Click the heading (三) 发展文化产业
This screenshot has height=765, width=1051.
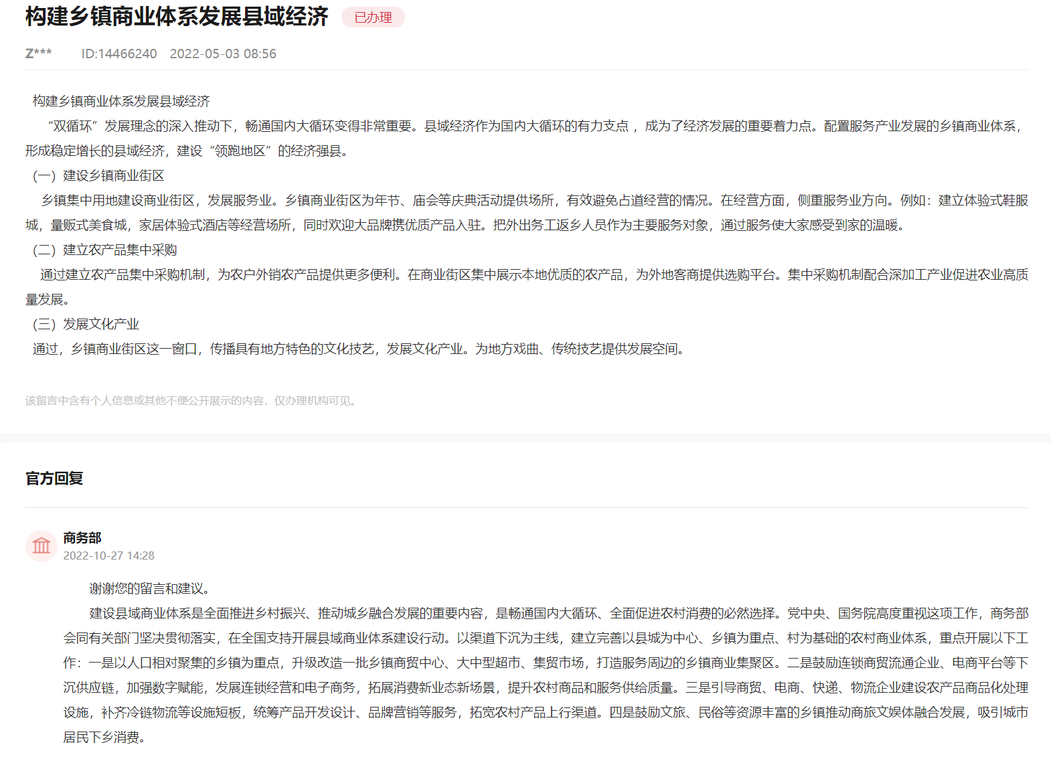(86, 324)
